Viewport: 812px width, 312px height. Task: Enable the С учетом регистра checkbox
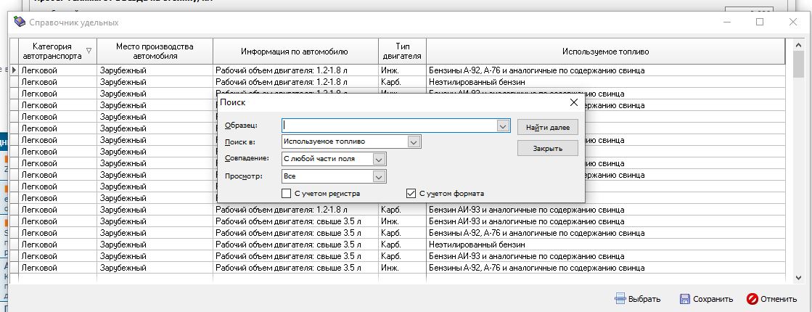(287, 194)
